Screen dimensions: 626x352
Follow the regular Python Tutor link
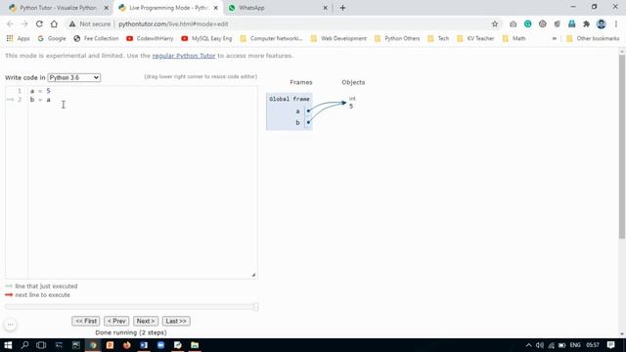tap(184, 56)
